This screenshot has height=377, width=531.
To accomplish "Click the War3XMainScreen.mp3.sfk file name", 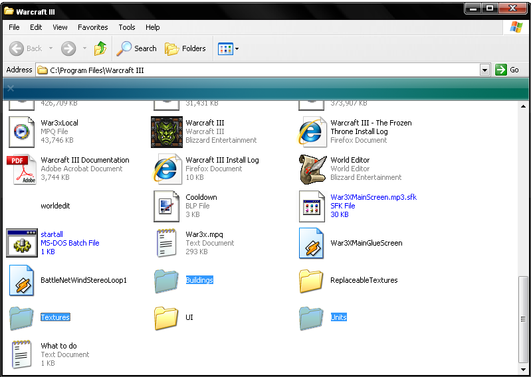I will pyautogui.click(x=373, y=197).
